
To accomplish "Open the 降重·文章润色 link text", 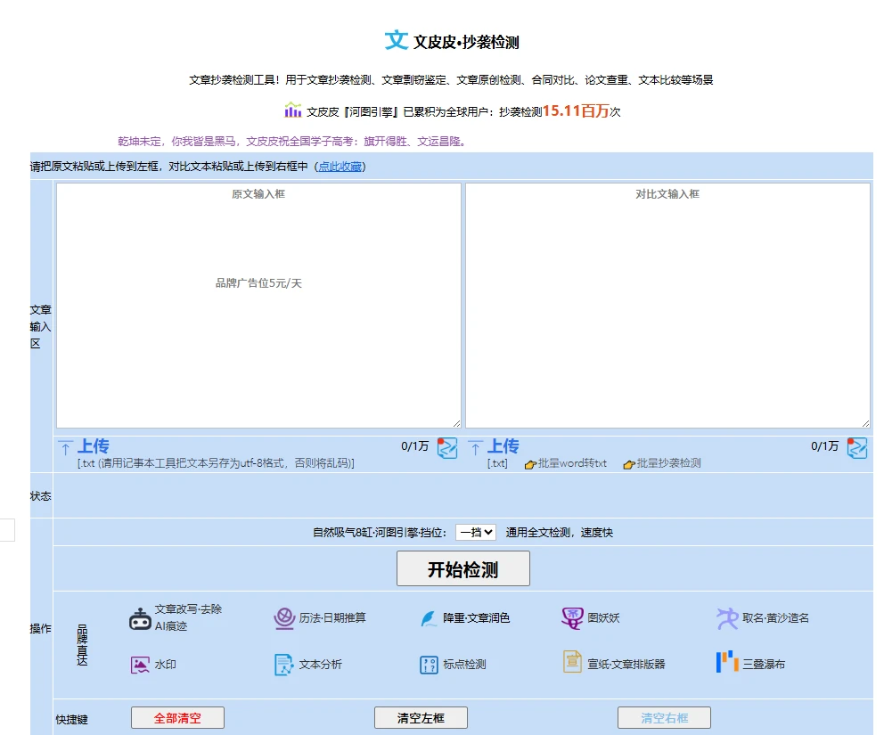I will pos(477,618).
